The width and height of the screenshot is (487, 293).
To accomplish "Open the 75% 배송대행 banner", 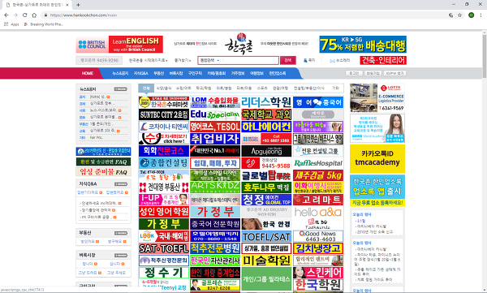I will click(363, 45).
